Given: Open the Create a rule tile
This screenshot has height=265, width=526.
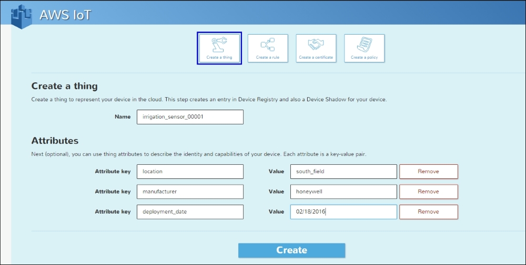Looking at the screenshot, I should click(x=268, y=48).
